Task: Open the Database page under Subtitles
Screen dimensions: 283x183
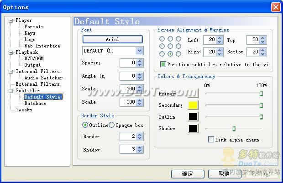Action: pos(36,103)
